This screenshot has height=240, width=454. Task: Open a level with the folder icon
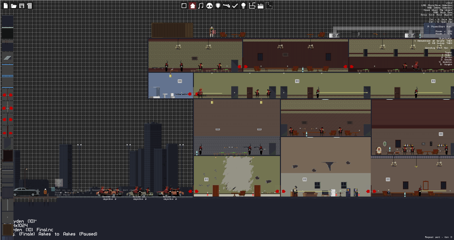point(14,6)
